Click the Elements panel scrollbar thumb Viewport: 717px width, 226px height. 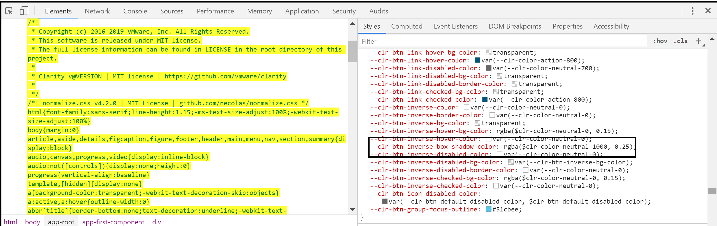[352, 51]
